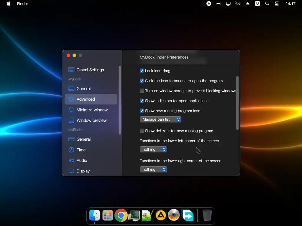Viewport: 302px width, 226px height.
Task: Open the image editor notepad dock icon
Action: (147, 215)
